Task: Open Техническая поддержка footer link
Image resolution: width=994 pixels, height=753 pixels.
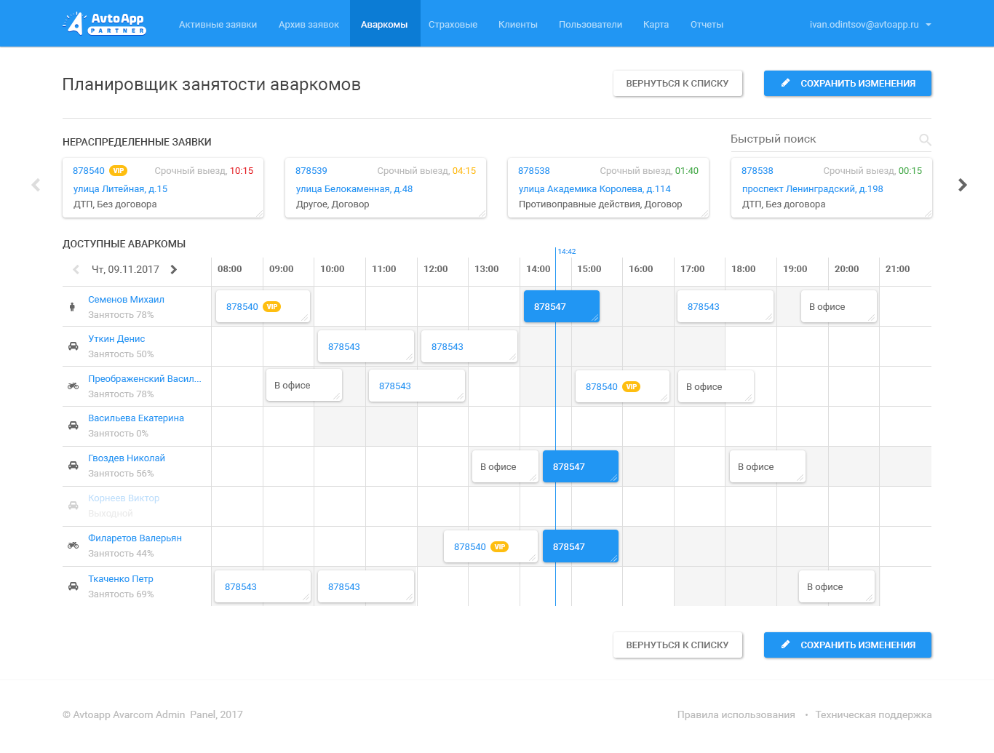Action: (x=873, y=715)
